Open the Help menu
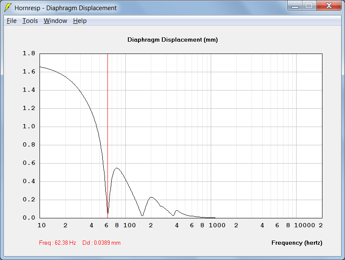This screenshot has height=260, width=345. click(80, 21)
